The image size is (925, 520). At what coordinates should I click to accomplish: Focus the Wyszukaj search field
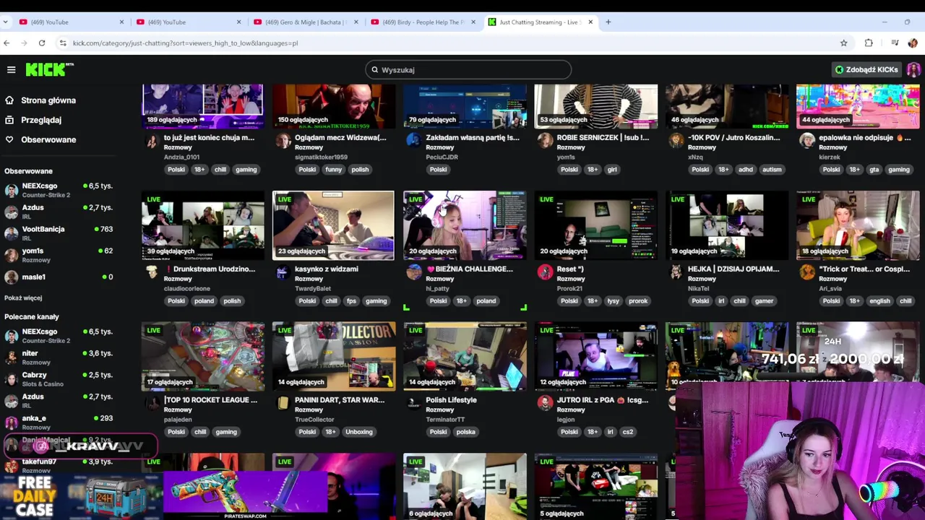468,70
